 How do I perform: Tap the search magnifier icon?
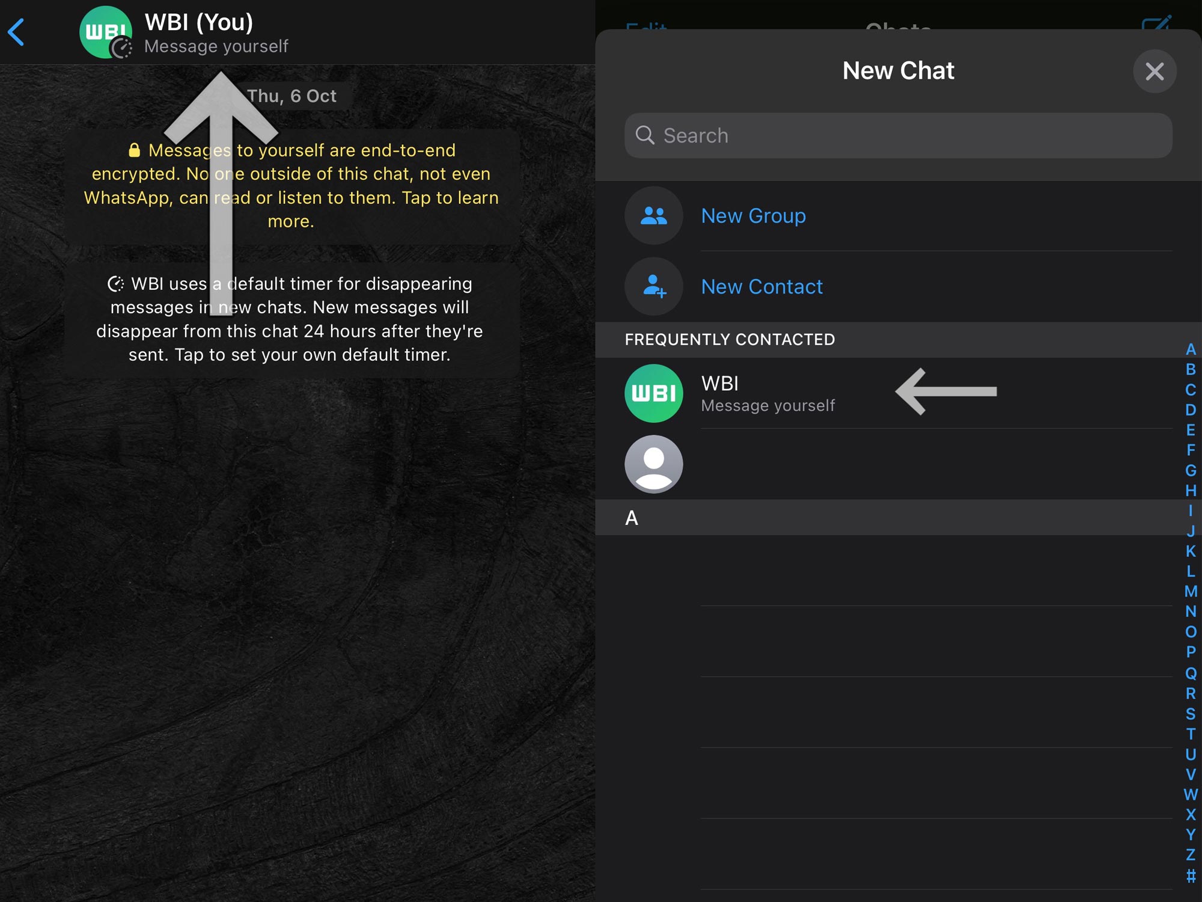(645, 135)
